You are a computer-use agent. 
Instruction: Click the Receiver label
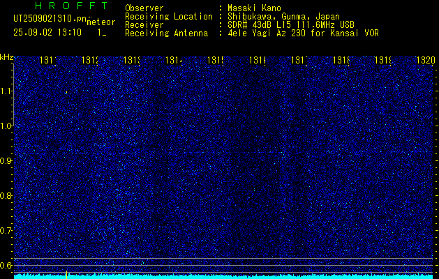144,25
